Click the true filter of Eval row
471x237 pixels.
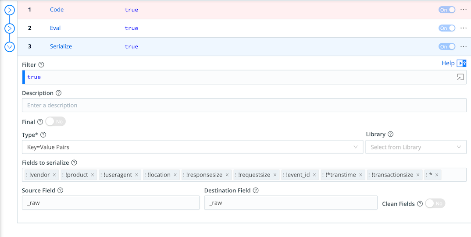tap(131, 28)
